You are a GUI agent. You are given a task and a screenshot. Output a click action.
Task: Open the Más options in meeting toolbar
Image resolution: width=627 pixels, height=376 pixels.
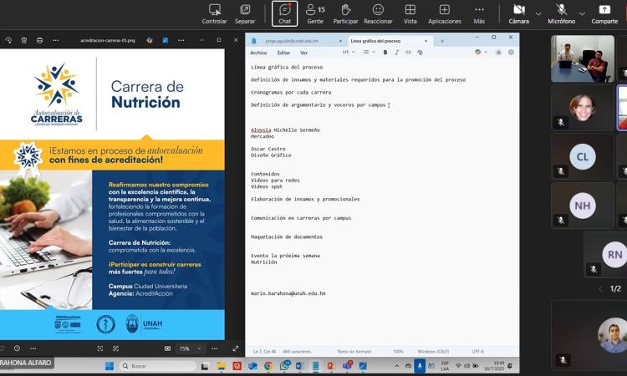pyautogui.click(x=479, y=14)
